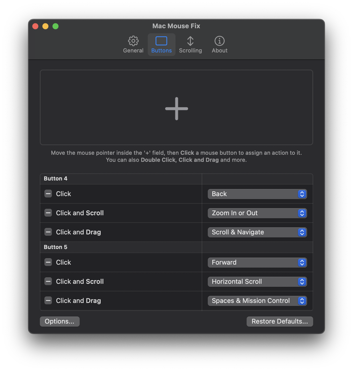This screenshot has width=353, height=371.
Task: Click the Click and Scroll label under Button 4
Action: (x=80, y=213)
